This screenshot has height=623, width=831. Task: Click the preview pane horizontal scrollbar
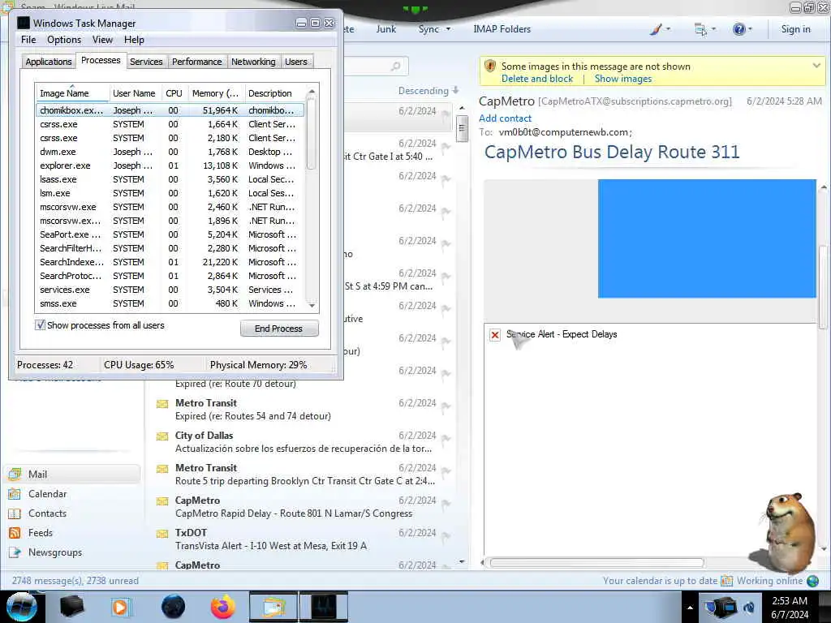point(596,563)
